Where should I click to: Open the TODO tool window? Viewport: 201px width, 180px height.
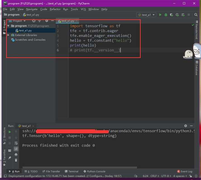pyautogui.click(x=31, y=171)
